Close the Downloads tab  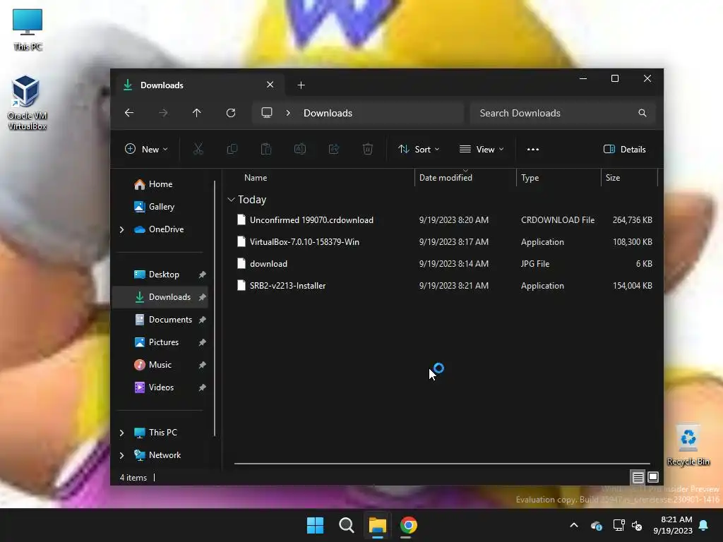pos(270,85)
